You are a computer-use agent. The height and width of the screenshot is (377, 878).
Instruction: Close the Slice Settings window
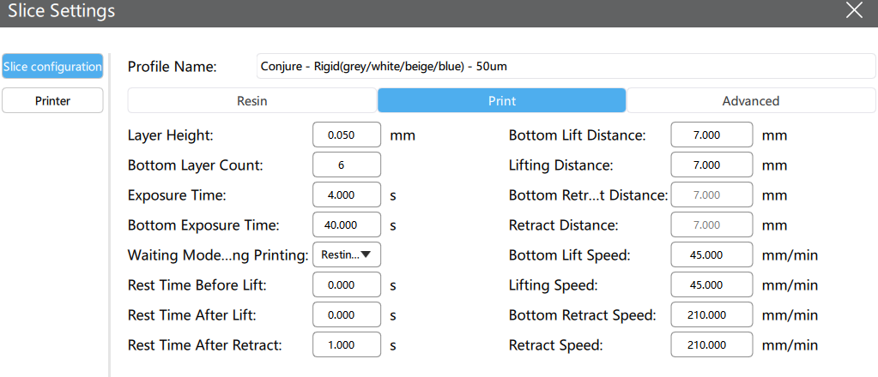pos(854,10)
